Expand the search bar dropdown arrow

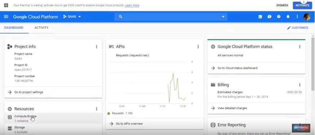pos(223,17)
